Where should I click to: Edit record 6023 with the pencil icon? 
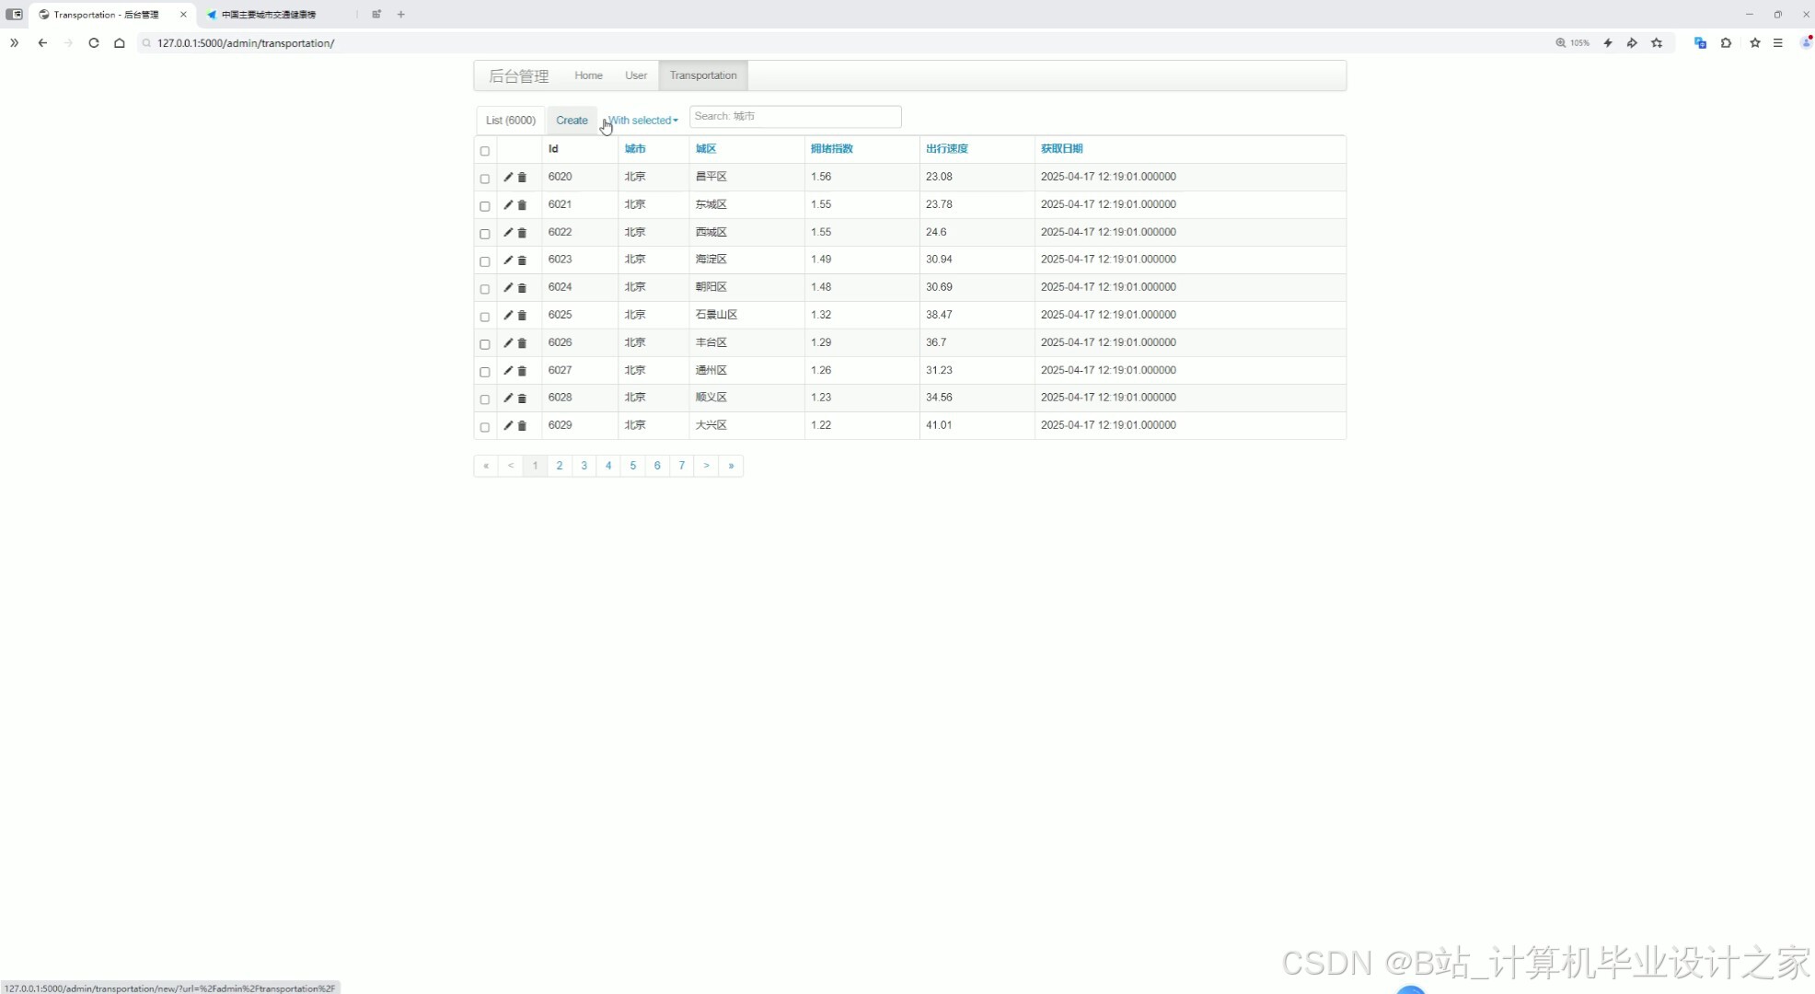coord(508,260)
